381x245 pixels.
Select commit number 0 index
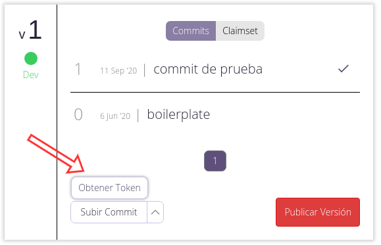78,114
